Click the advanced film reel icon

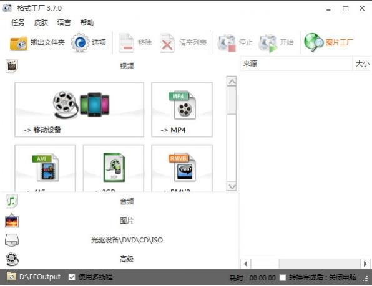tap(12, 259)
